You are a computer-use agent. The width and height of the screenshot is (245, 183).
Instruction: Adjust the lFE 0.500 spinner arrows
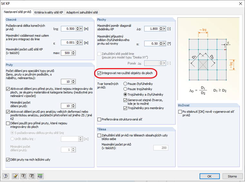point(78,29)
